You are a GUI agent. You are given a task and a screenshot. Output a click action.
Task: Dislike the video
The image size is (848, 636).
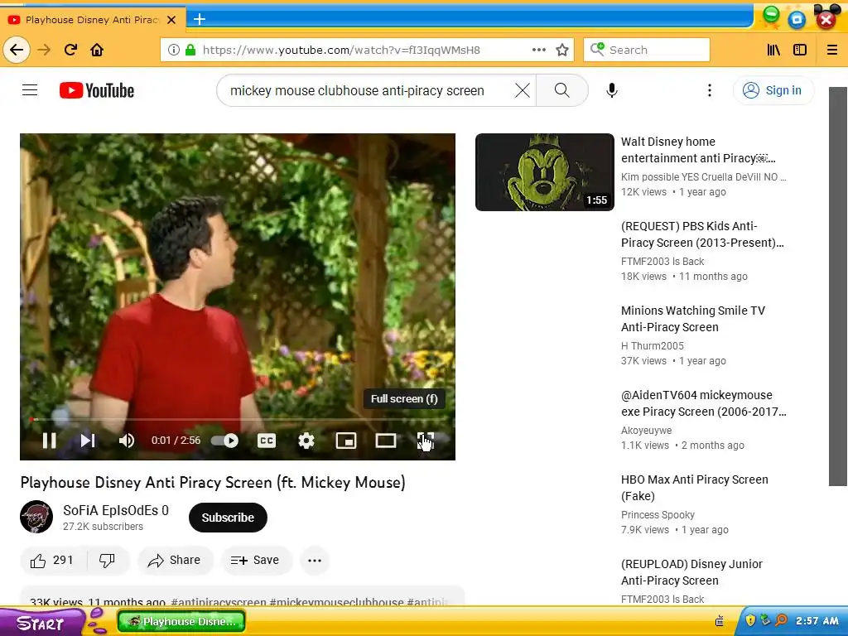(x=107, y=561)
